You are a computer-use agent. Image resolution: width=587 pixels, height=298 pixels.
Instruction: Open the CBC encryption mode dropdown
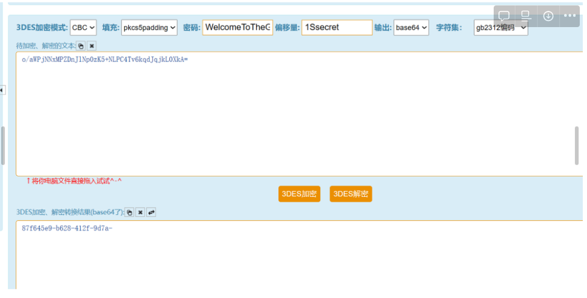[83, 28]
